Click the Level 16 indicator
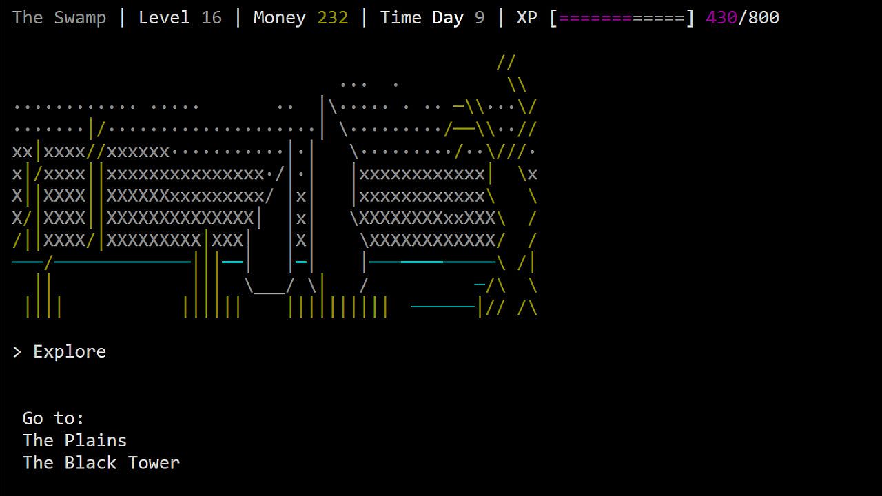This screenshot has width=882, height=496. point(180,18)
